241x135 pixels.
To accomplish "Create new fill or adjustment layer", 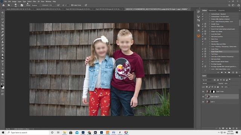I will point(227,128).
